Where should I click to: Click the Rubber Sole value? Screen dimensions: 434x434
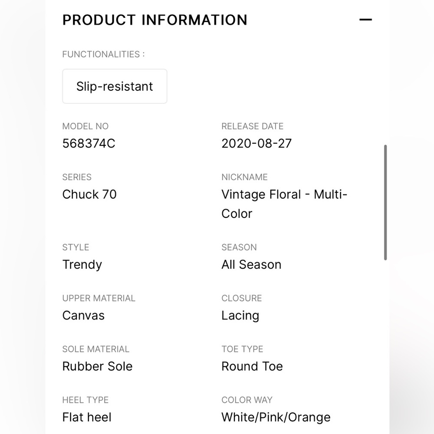pyautogui.click(x=97, y=366)
